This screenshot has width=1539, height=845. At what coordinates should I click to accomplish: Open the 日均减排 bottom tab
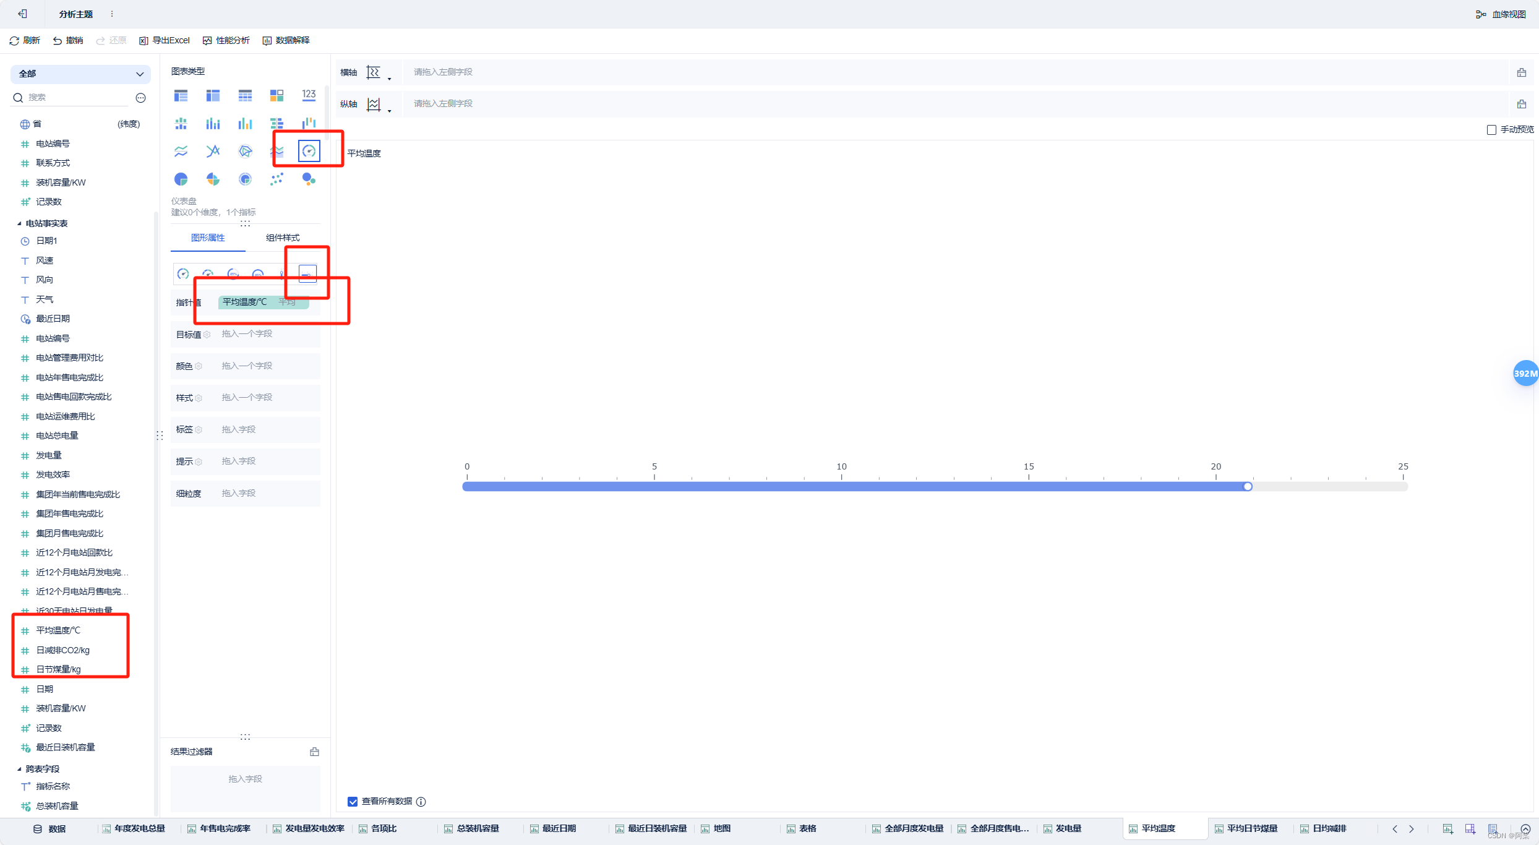(1324, 829)
